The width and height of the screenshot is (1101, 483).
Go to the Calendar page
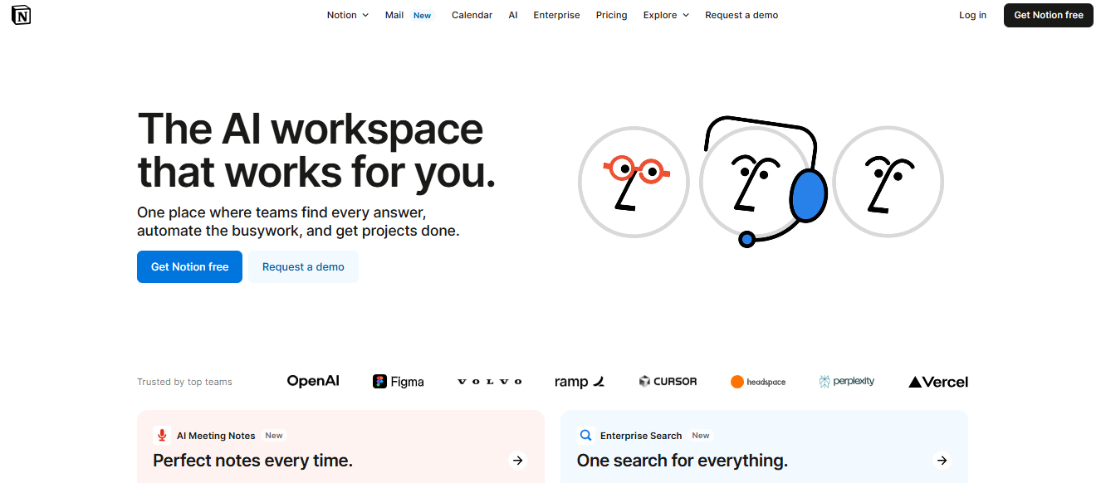472,15
